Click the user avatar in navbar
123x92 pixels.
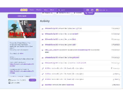click(97, 10)
